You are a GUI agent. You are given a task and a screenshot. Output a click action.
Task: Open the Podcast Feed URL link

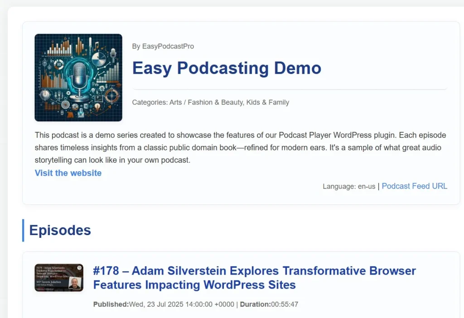[414, 186]
